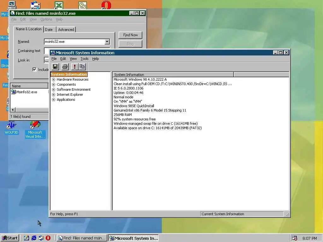Click the 'Microsoft Windows 98 4.10.2222 A' line

coord(140,79)
